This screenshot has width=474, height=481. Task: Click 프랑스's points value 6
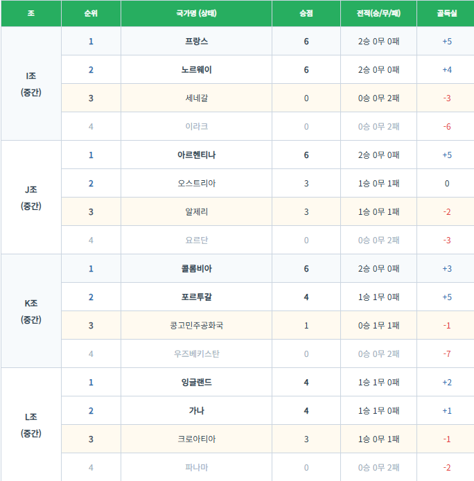pyautogui.click(x=306, y=42)
